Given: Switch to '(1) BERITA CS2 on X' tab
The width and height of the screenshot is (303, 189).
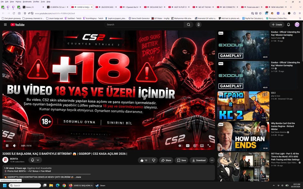Looking at the screenshot, I should [58, 7].
